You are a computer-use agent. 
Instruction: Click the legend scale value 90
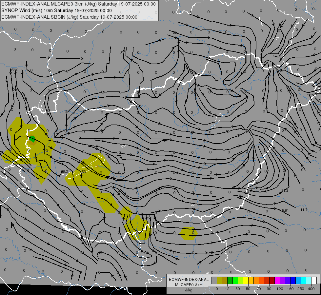pyautogui.click(x=269, y=289)
